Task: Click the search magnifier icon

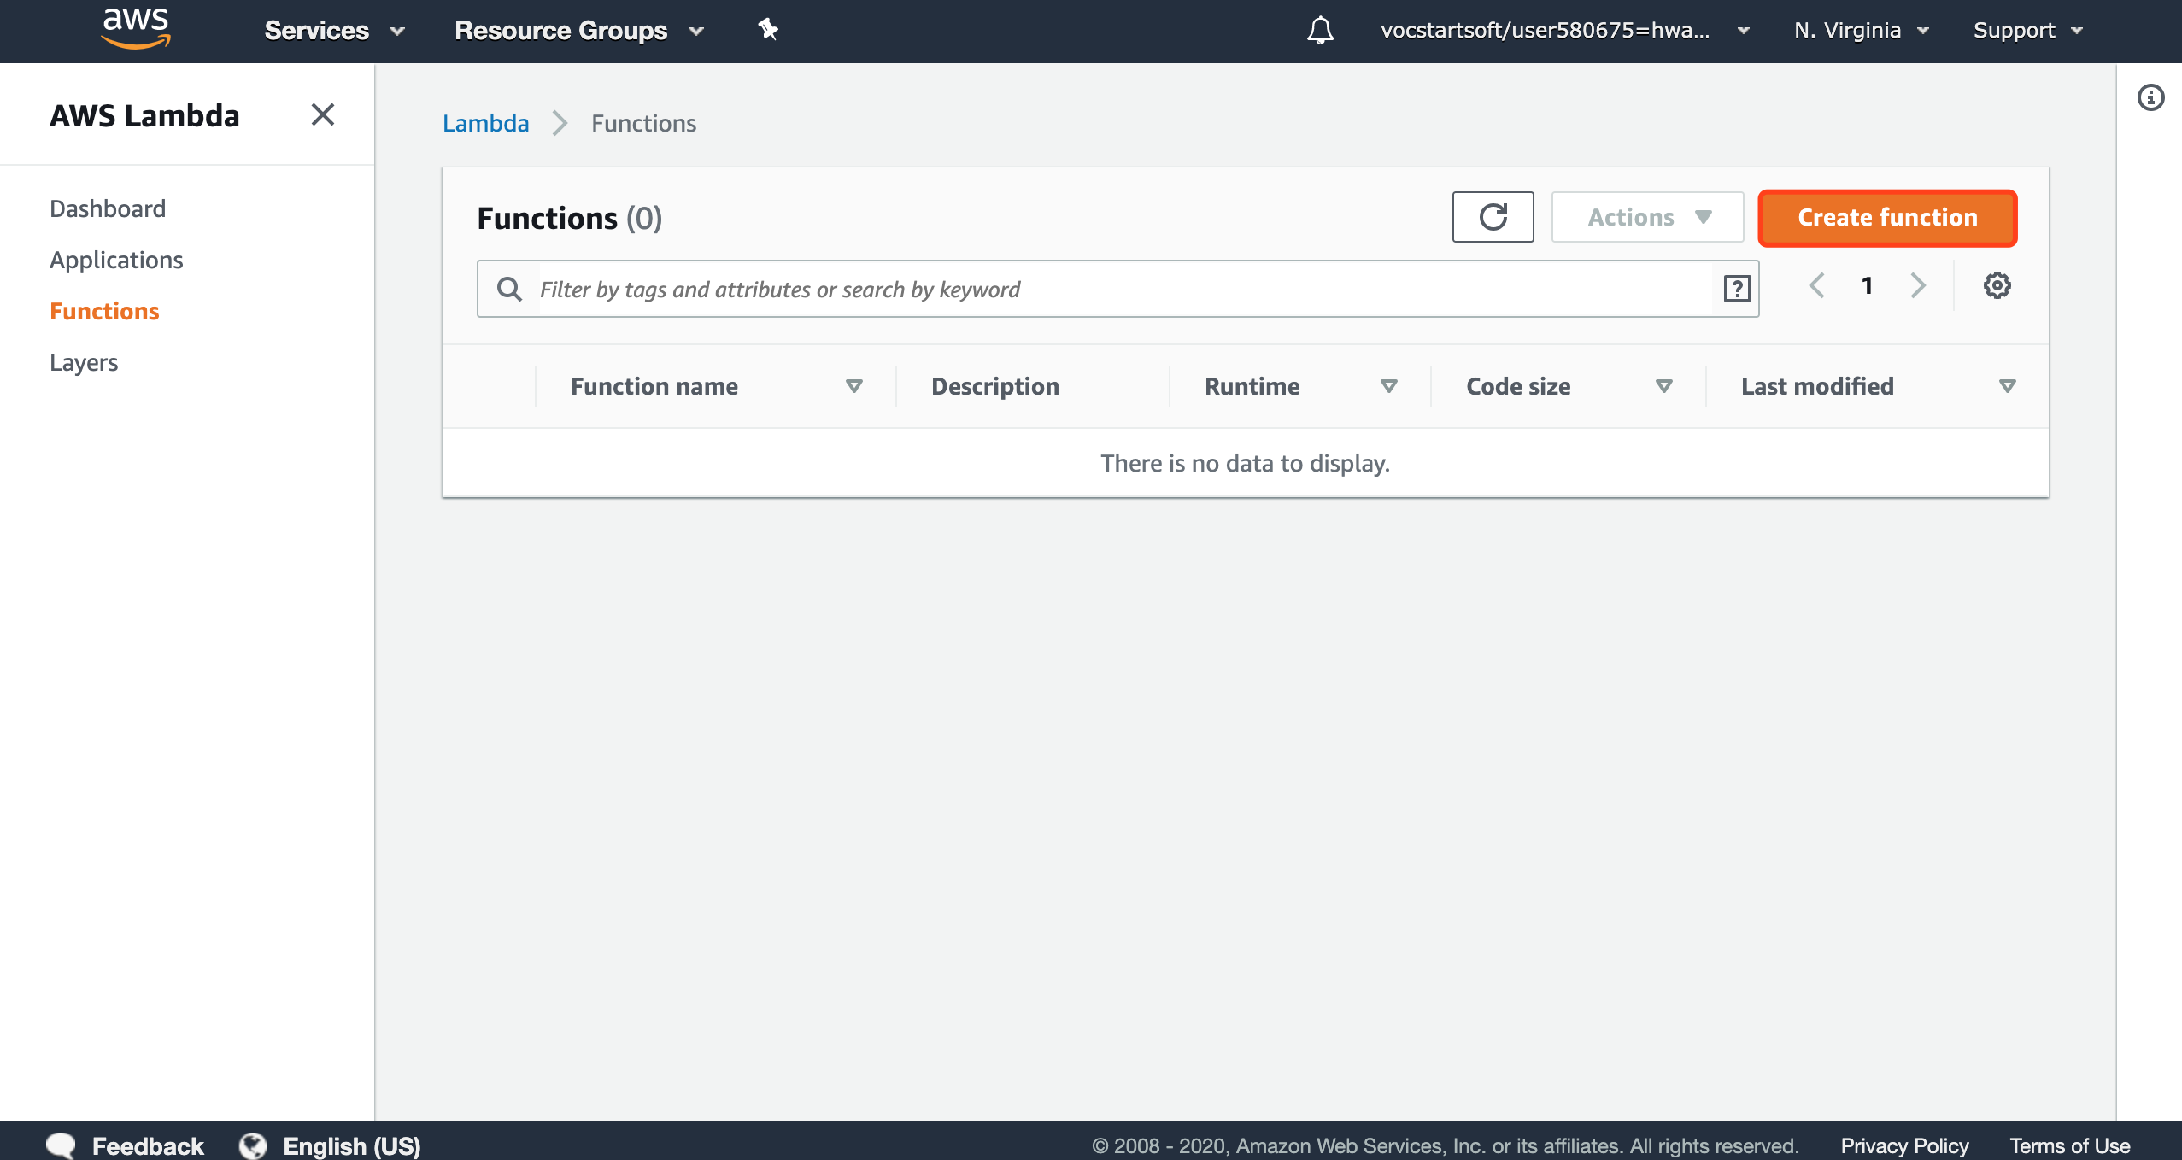Action: 509,289
